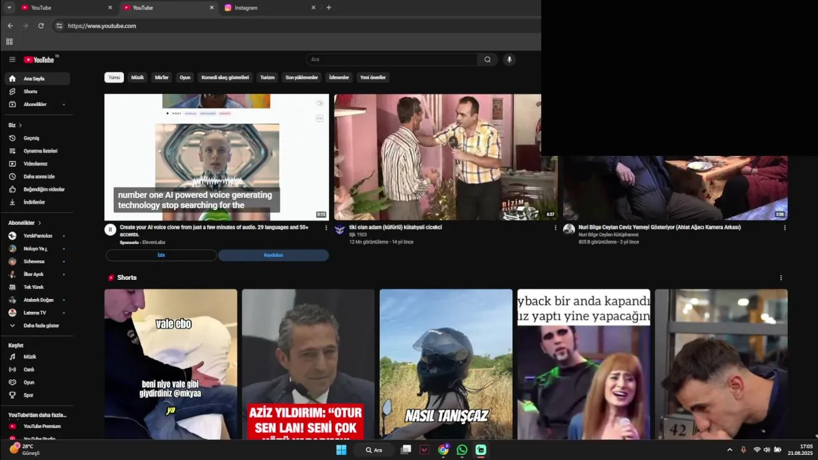Click the search magnifier button
Screen dimensions: 818x460
click(487, 59)
